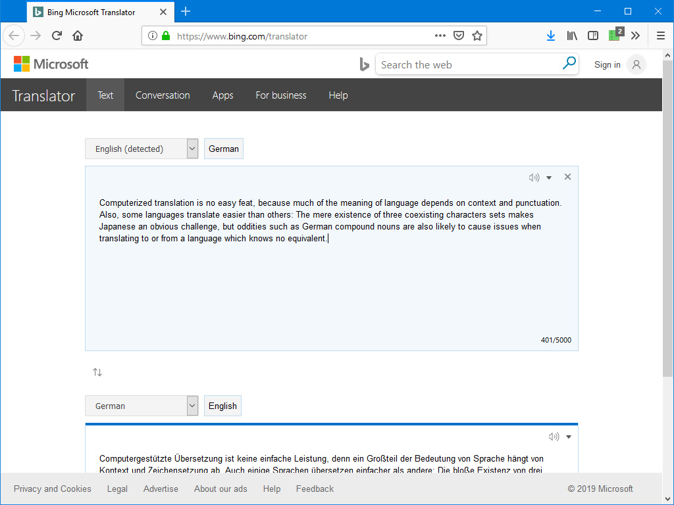Image resolution: width=674 pixels, height=505 pixels.
Task: Open a new browser tab
Action: (186, 12)
